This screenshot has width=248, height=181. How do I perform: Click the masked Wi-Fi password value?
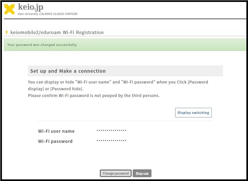coord(111,141)
